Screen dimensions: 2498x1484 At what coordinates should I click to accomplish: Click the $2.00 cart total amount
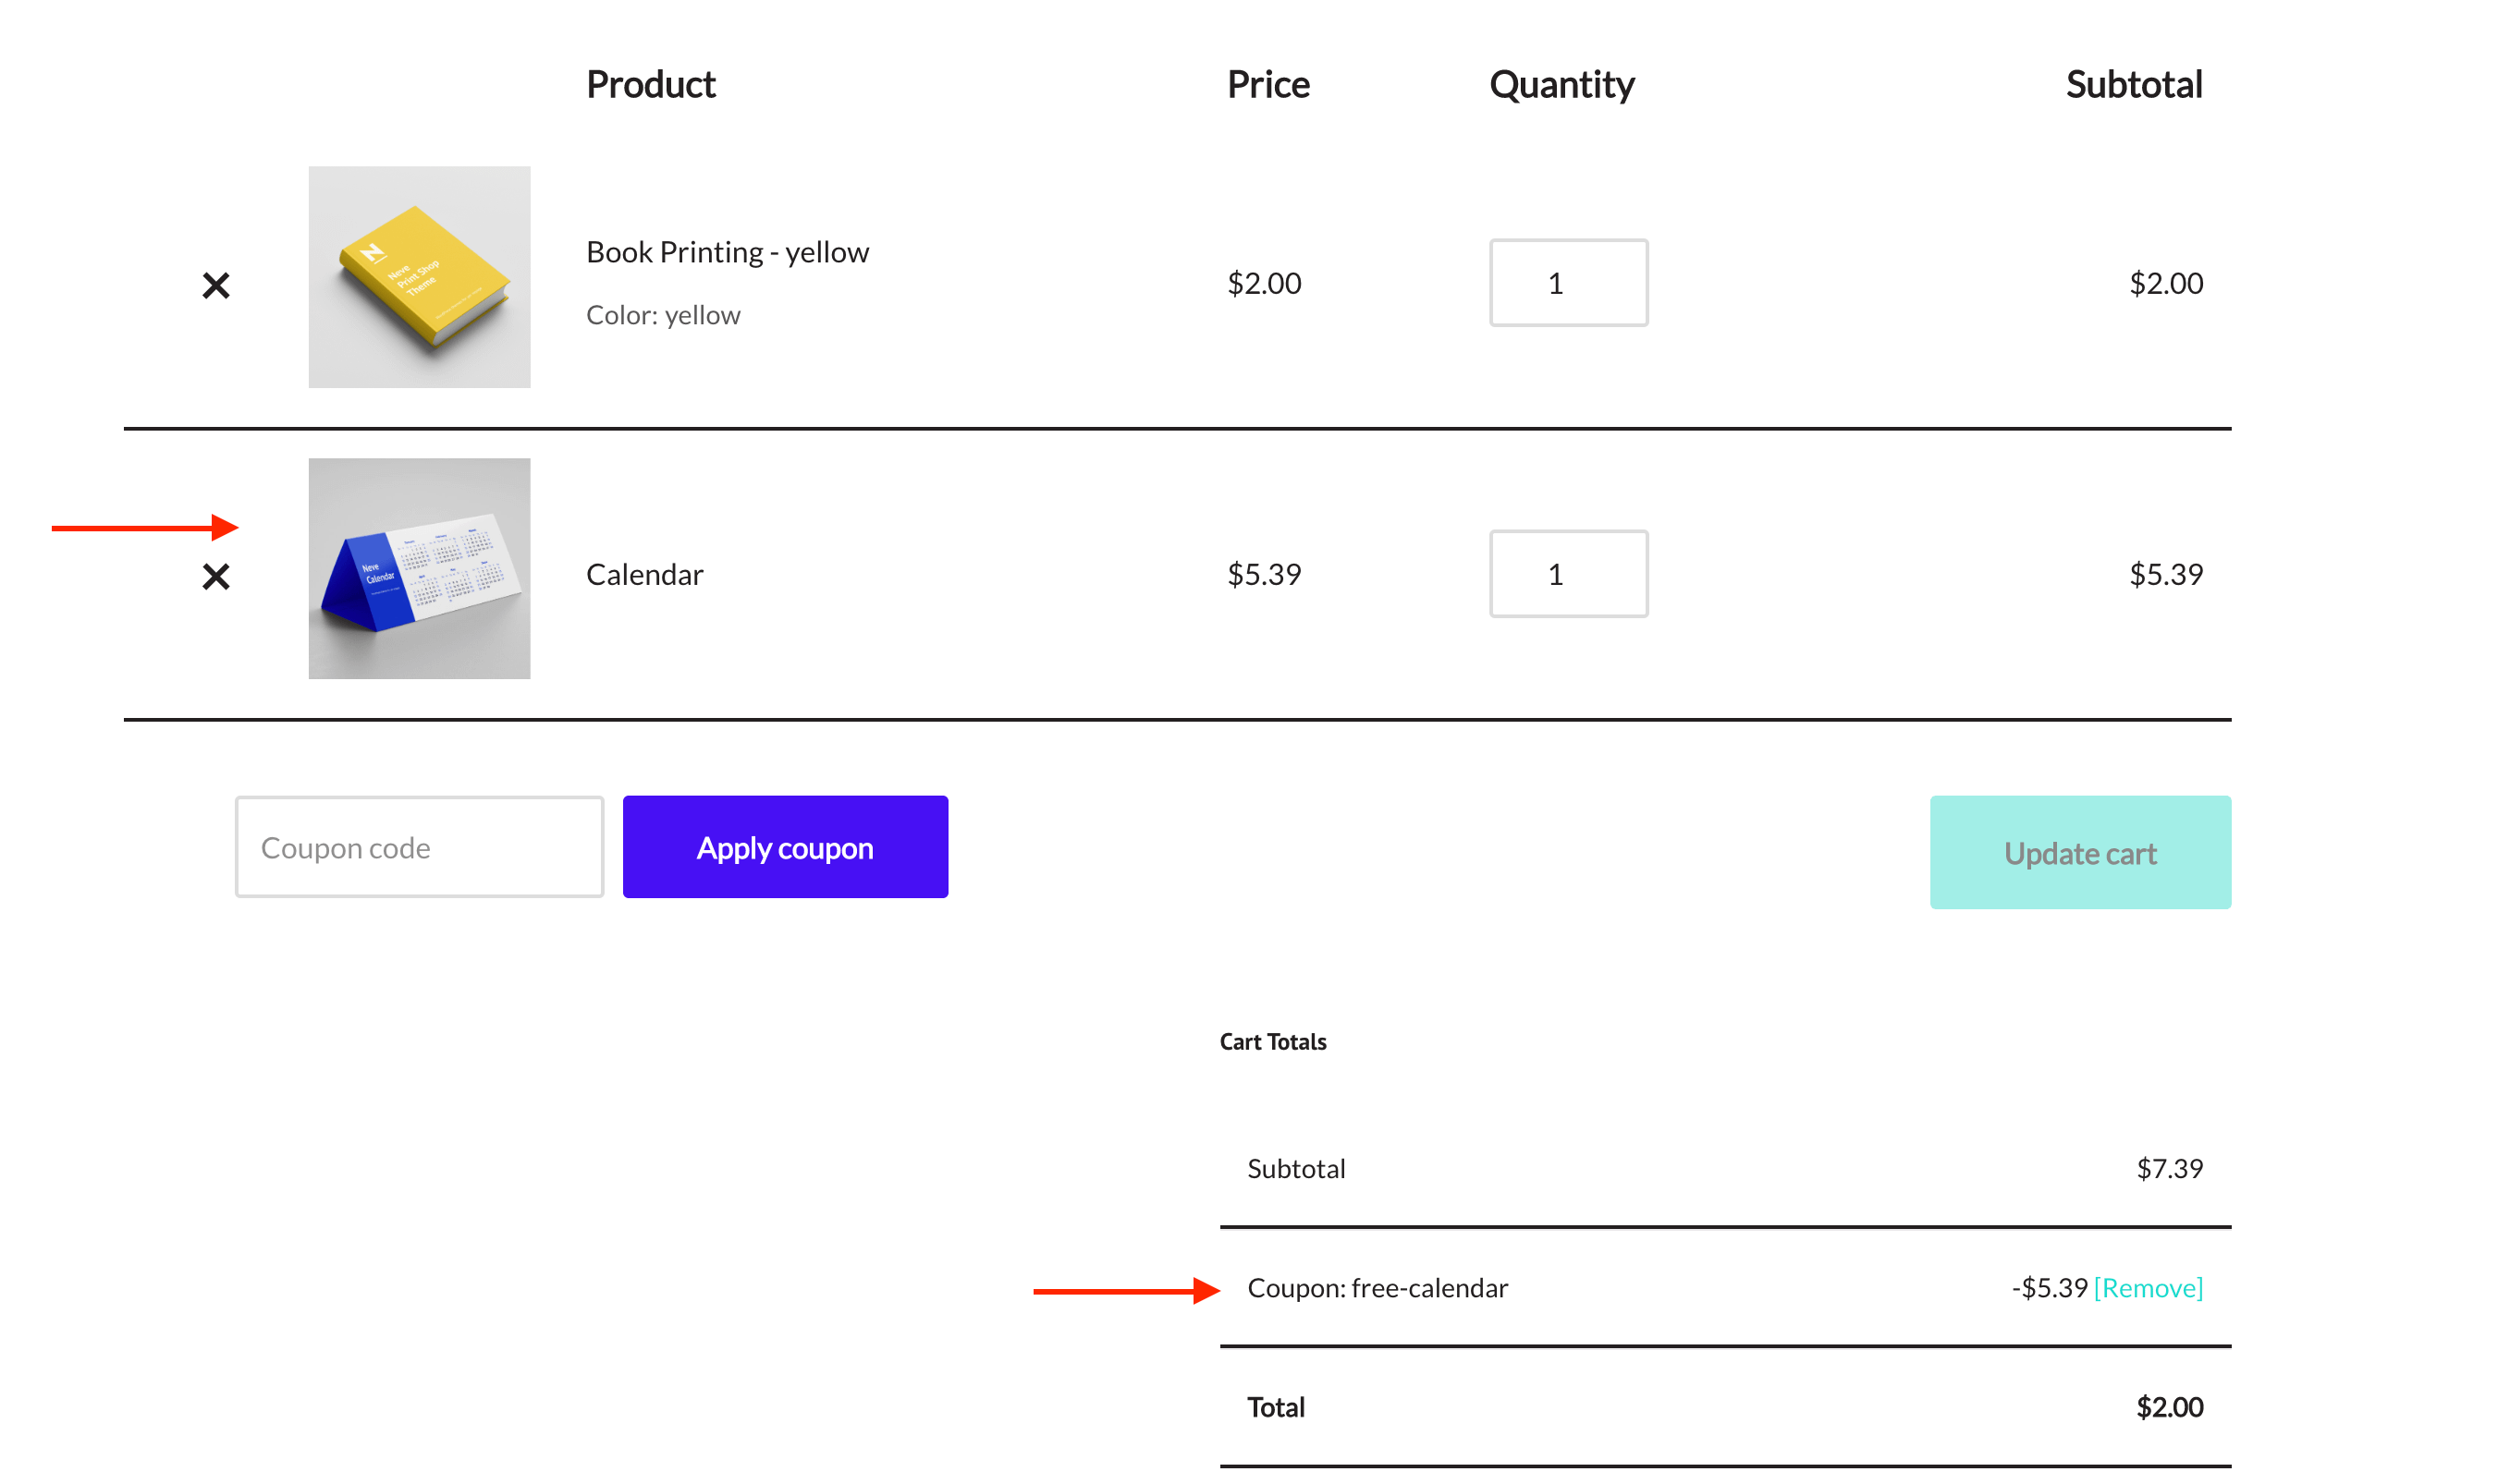(x=2169, y=1407)
